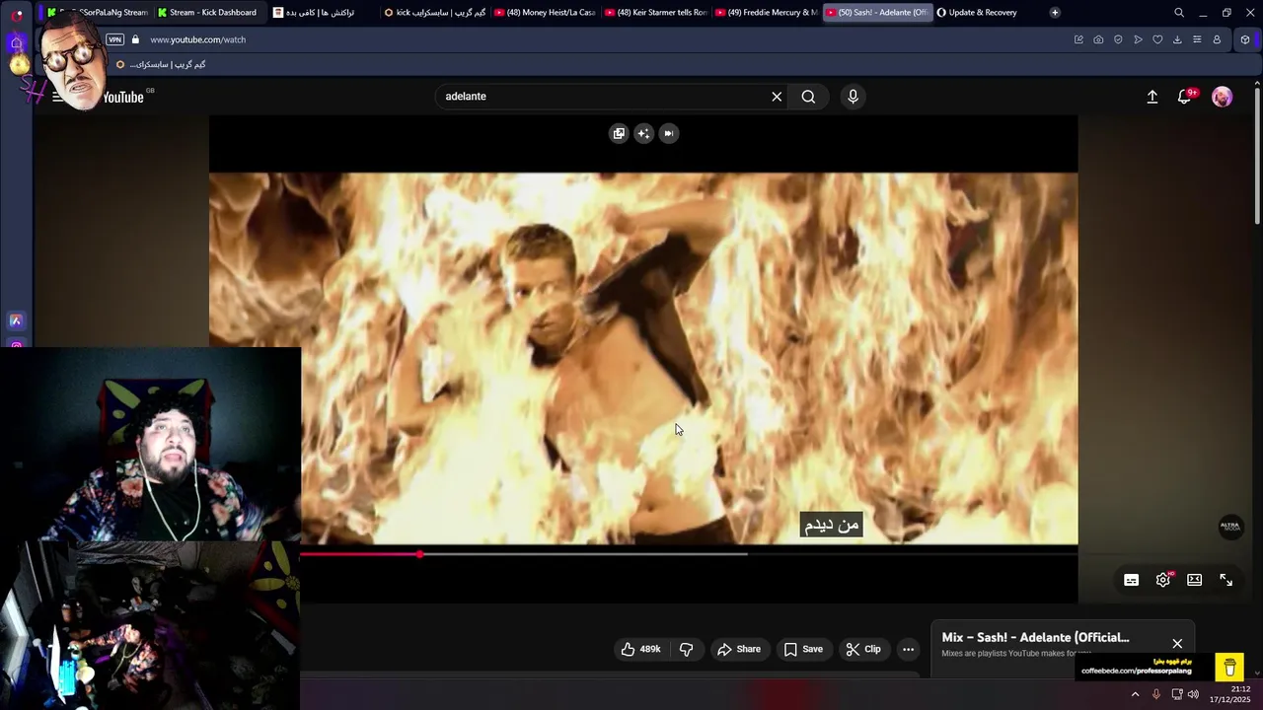Switch to the Update & Recovery tab
Screen dimensions: 1263x710
click(987, 13)
